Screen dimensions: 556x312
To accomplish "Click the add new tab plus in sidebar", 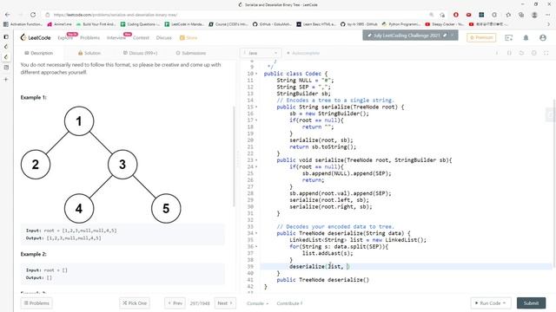I will 6,79.
